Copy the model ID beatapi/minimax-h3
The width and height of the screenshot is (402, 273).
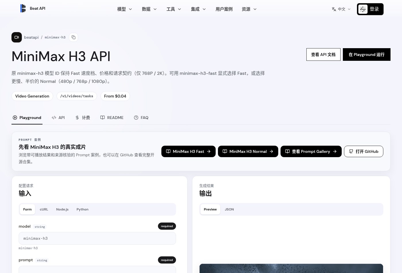[74, 37]
